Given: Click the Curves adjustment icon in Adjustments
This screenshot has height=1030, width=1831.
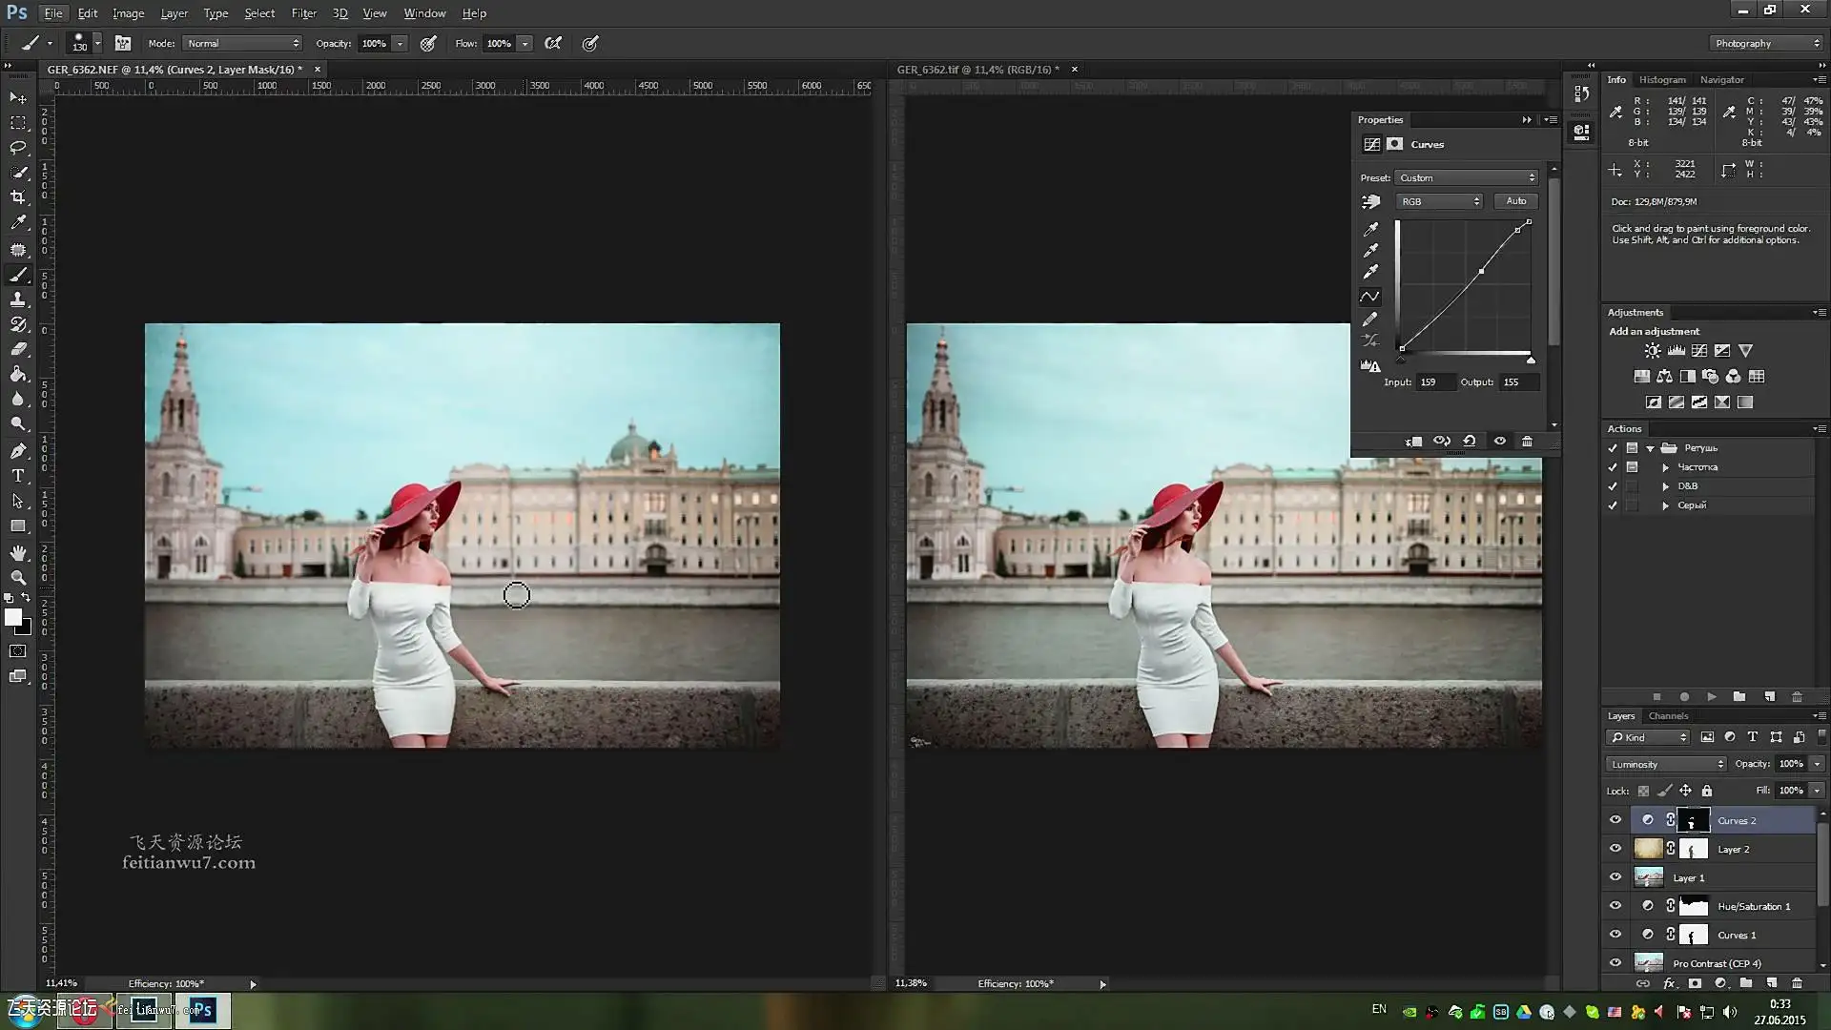Looking at the screenshot, I should point(1699,351).
